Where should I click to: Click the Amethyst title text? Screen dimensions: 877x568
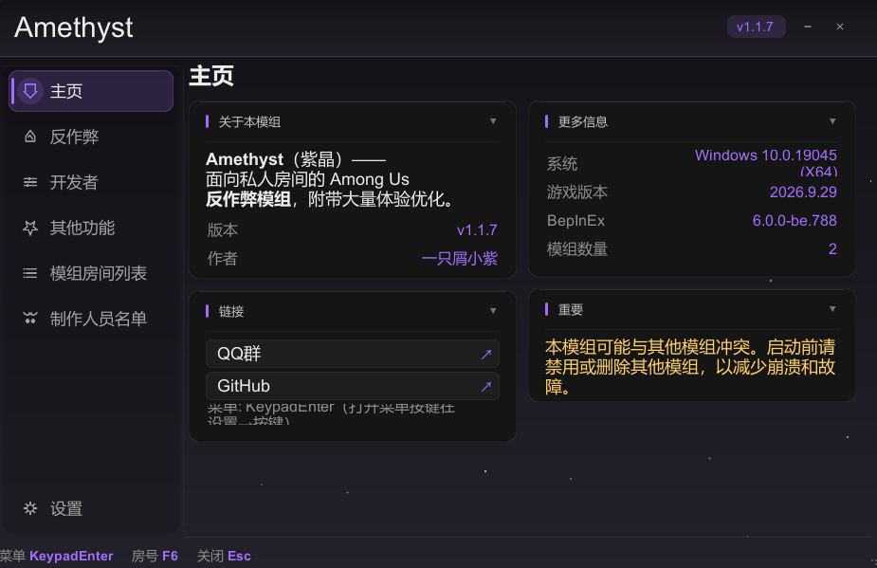click(x=73, y=28)
